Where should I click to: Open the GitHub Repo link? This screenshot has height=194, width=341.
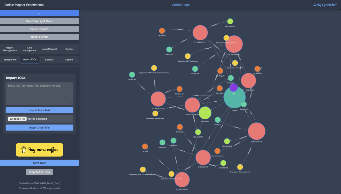pos(180,5)
